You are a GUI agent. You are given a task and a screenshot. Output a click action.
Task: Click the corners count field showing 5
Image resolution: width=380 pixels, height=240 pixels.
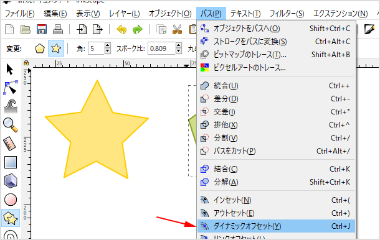[x=96, y=48]
